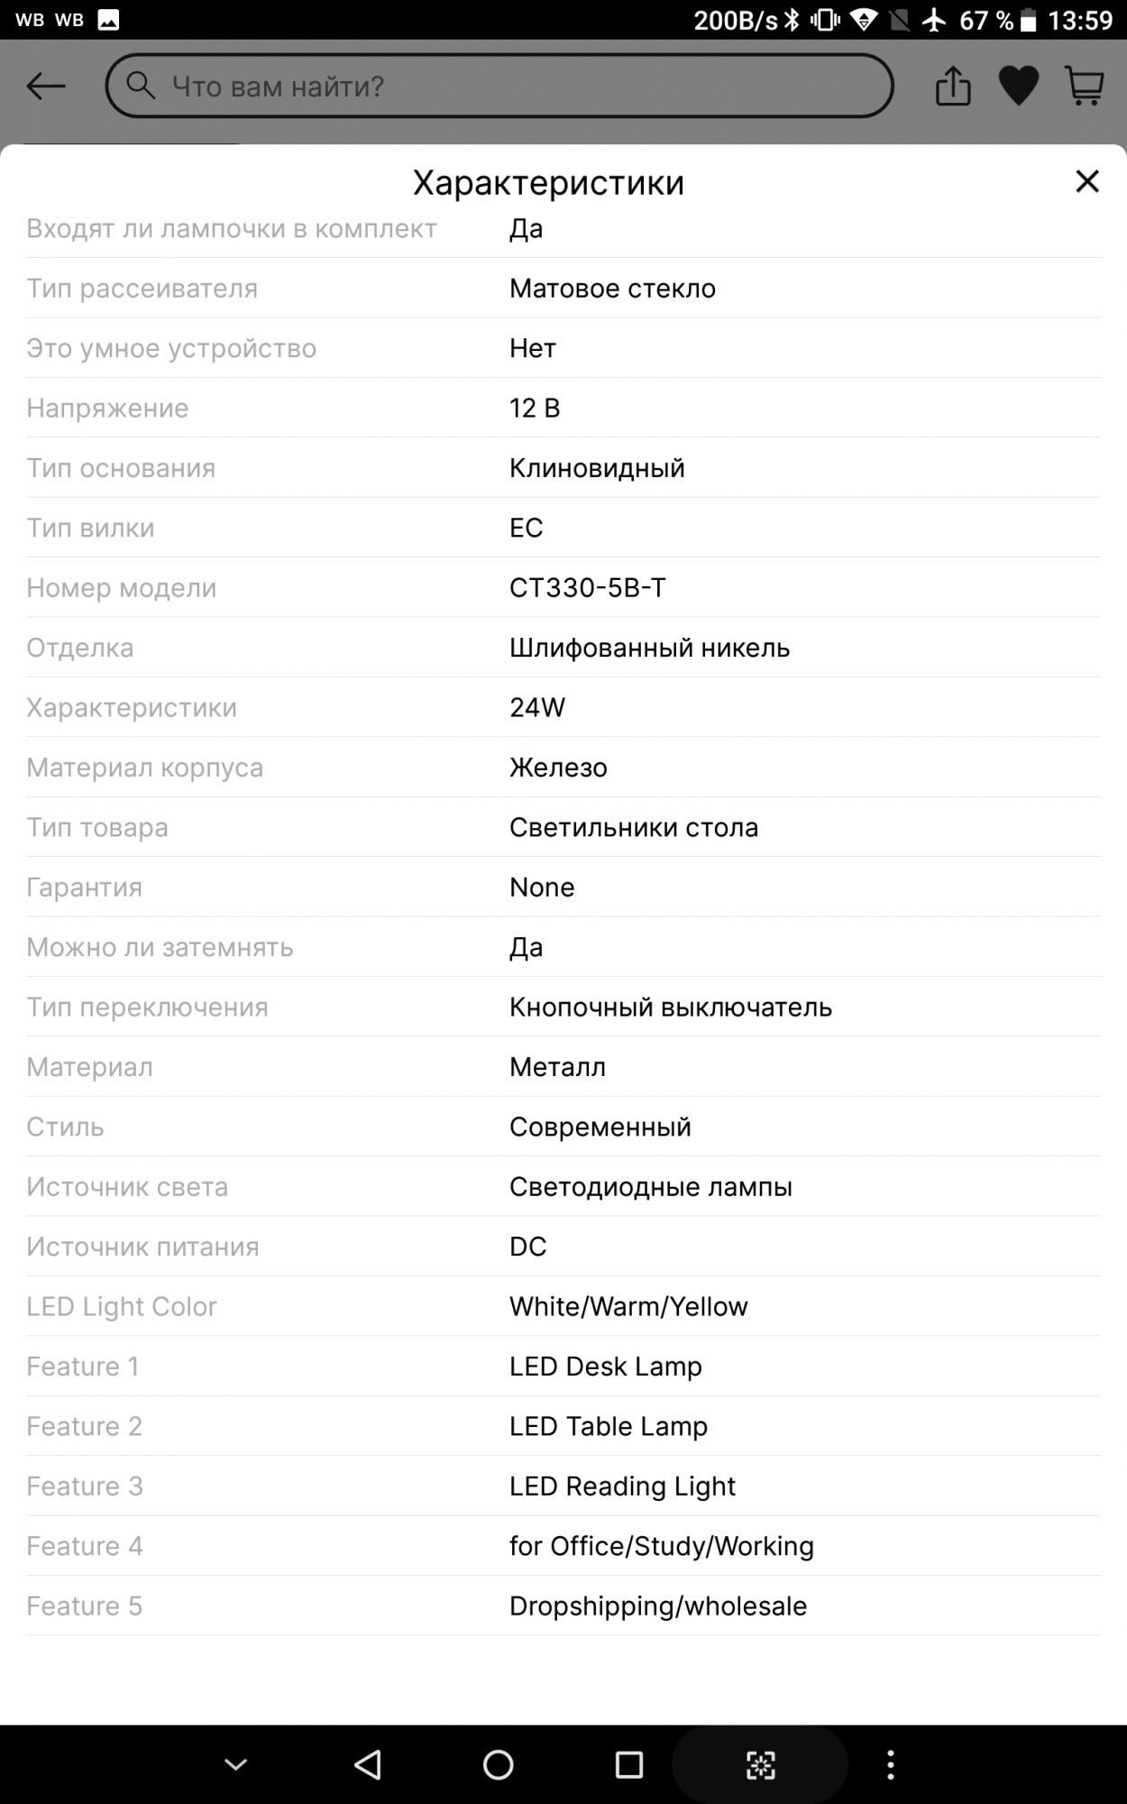Open recent apps square button
Viewport: 1127px width, 1804px height.
click(x=628, y=1764)
